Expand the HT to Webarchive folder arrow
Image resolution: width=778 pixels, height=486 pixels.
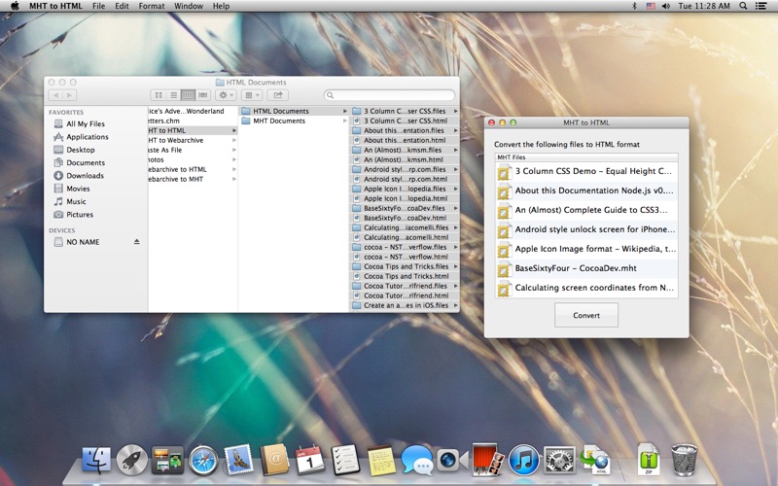click(x=234, y=140)
